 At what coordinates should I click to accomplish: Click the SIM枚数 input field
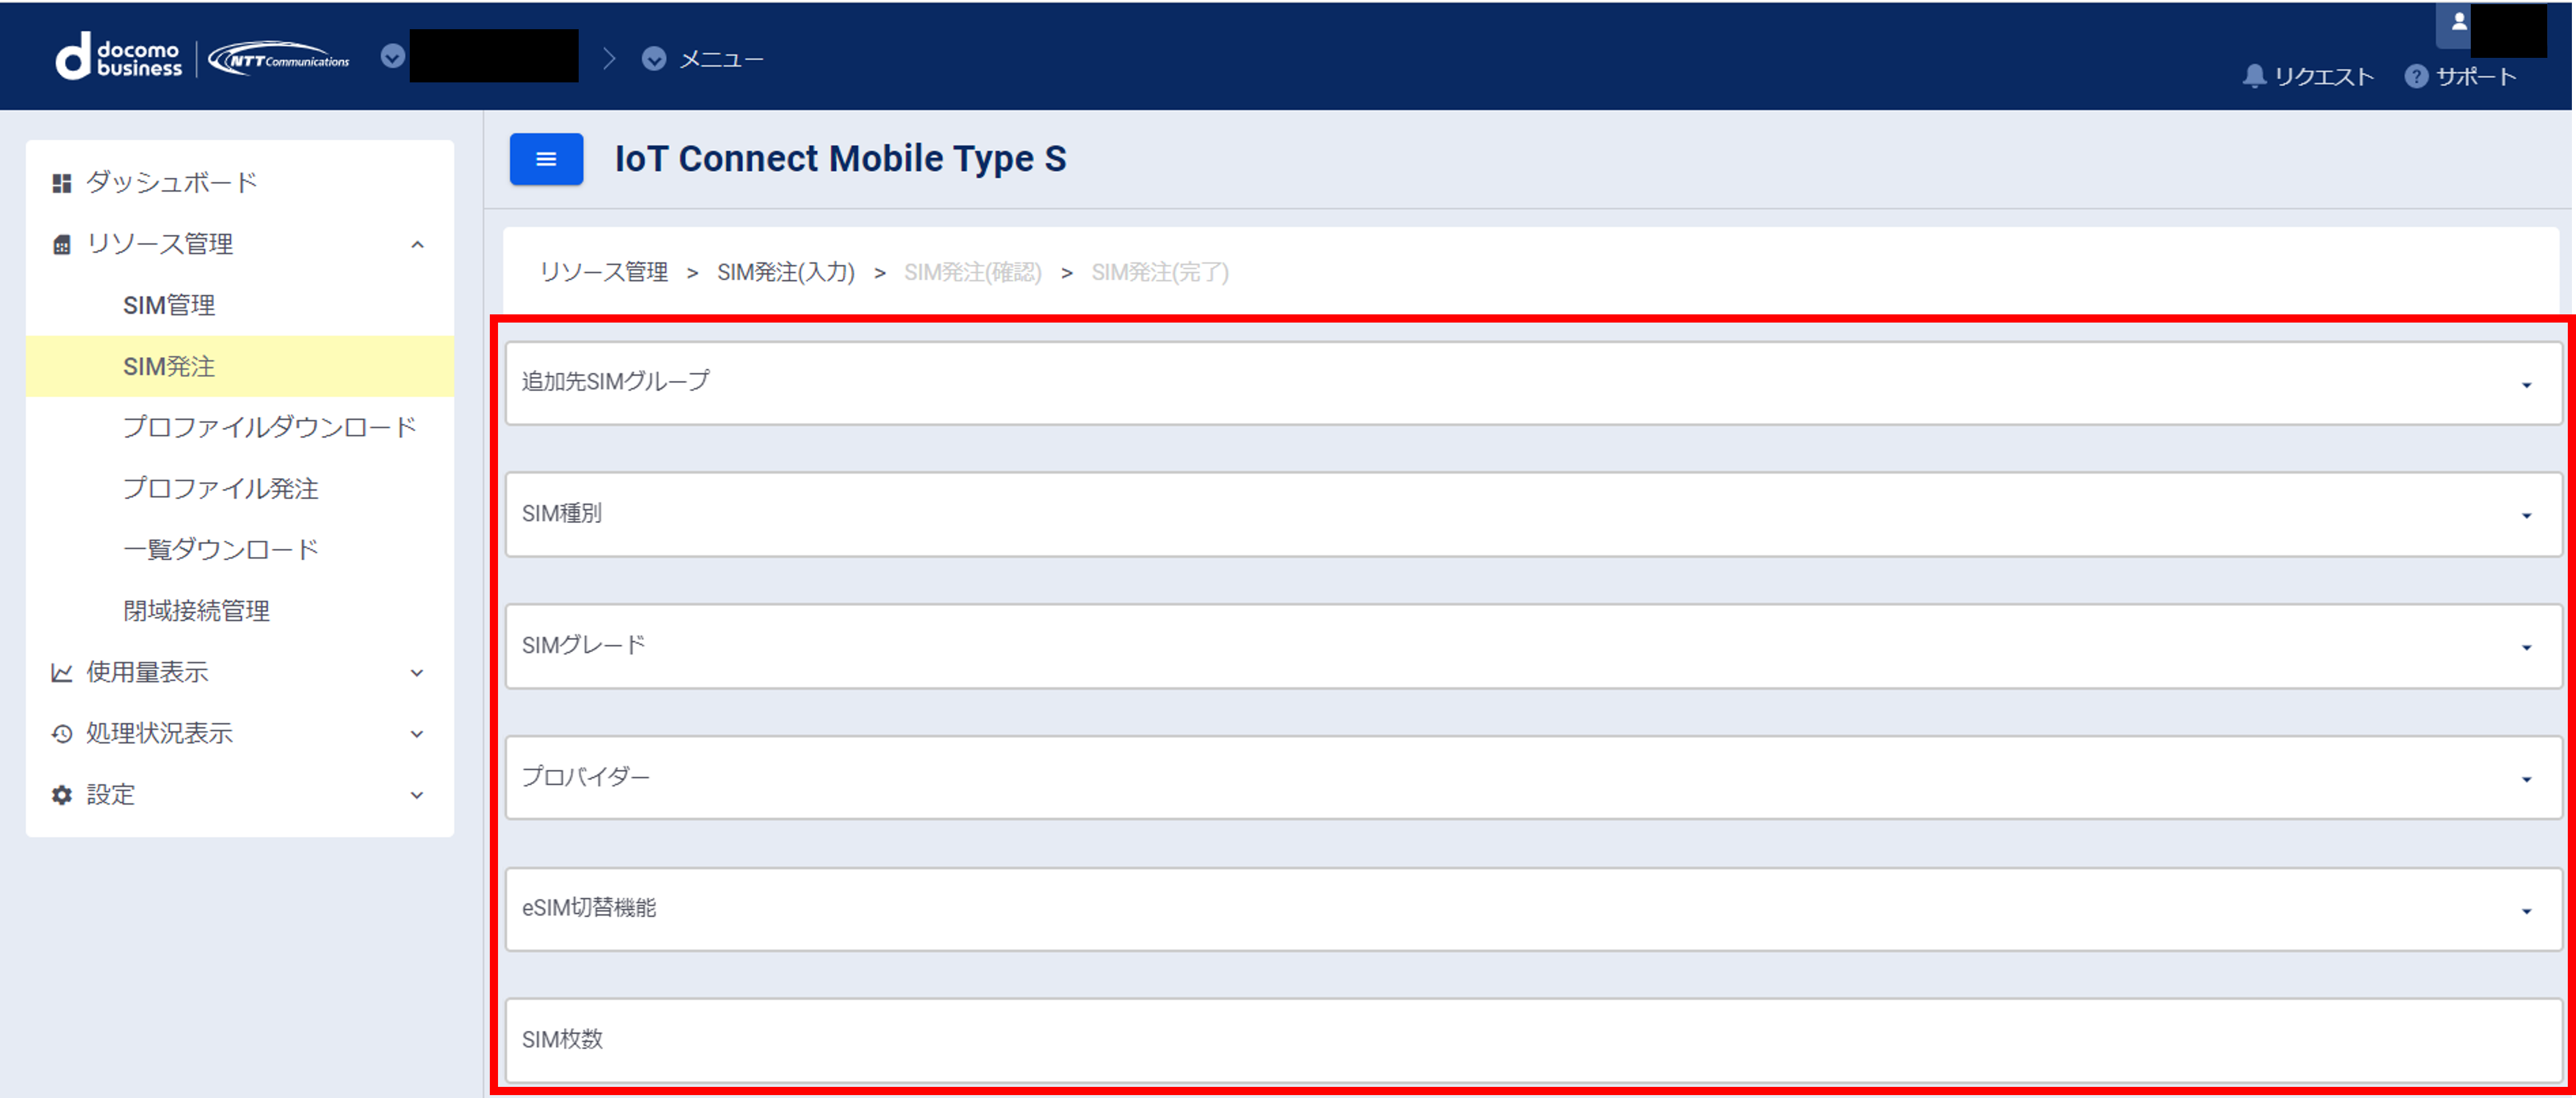(1533, 1040)
